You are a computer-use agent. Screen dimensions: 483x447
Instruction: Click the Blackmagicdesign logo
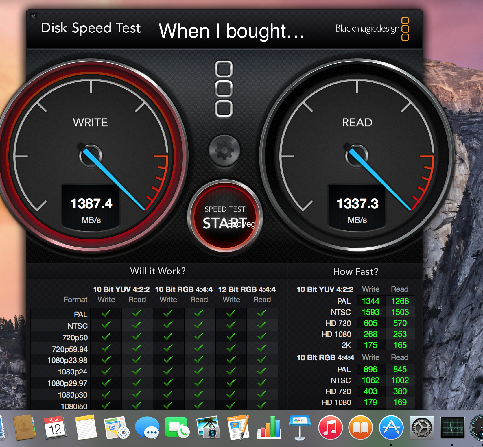pos(372,29)
